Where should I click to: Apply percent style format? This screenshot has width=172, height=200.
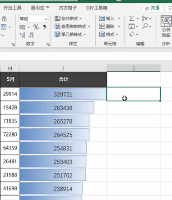(x=36, y=27)
